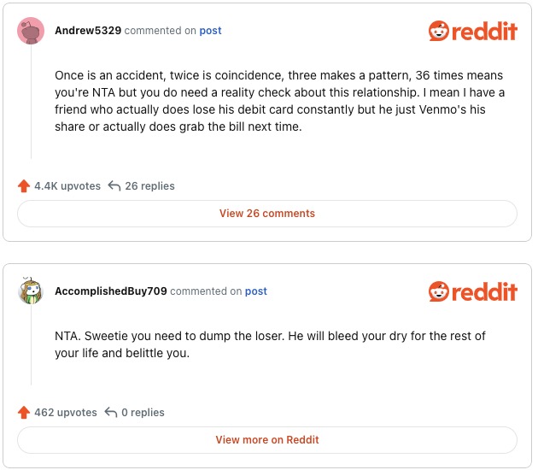Follow 'post' link in Andrew5329's comment header

point(210,31)
